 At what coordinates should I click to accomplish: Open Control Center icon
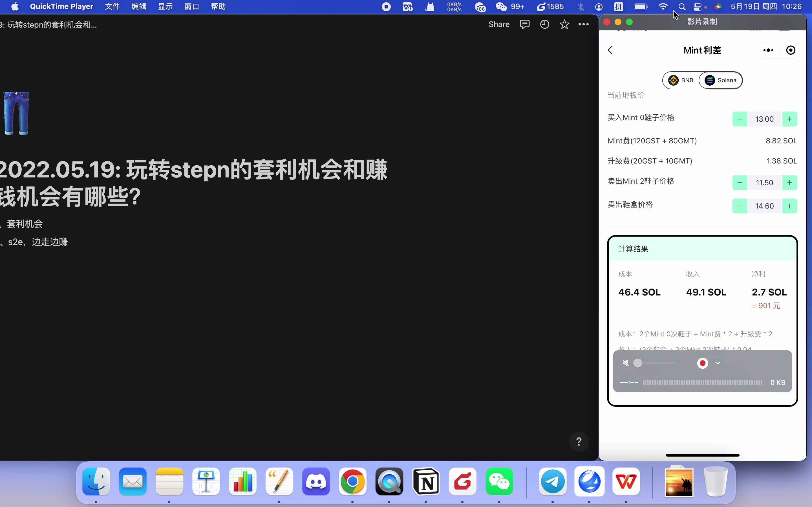pos(698,7)
